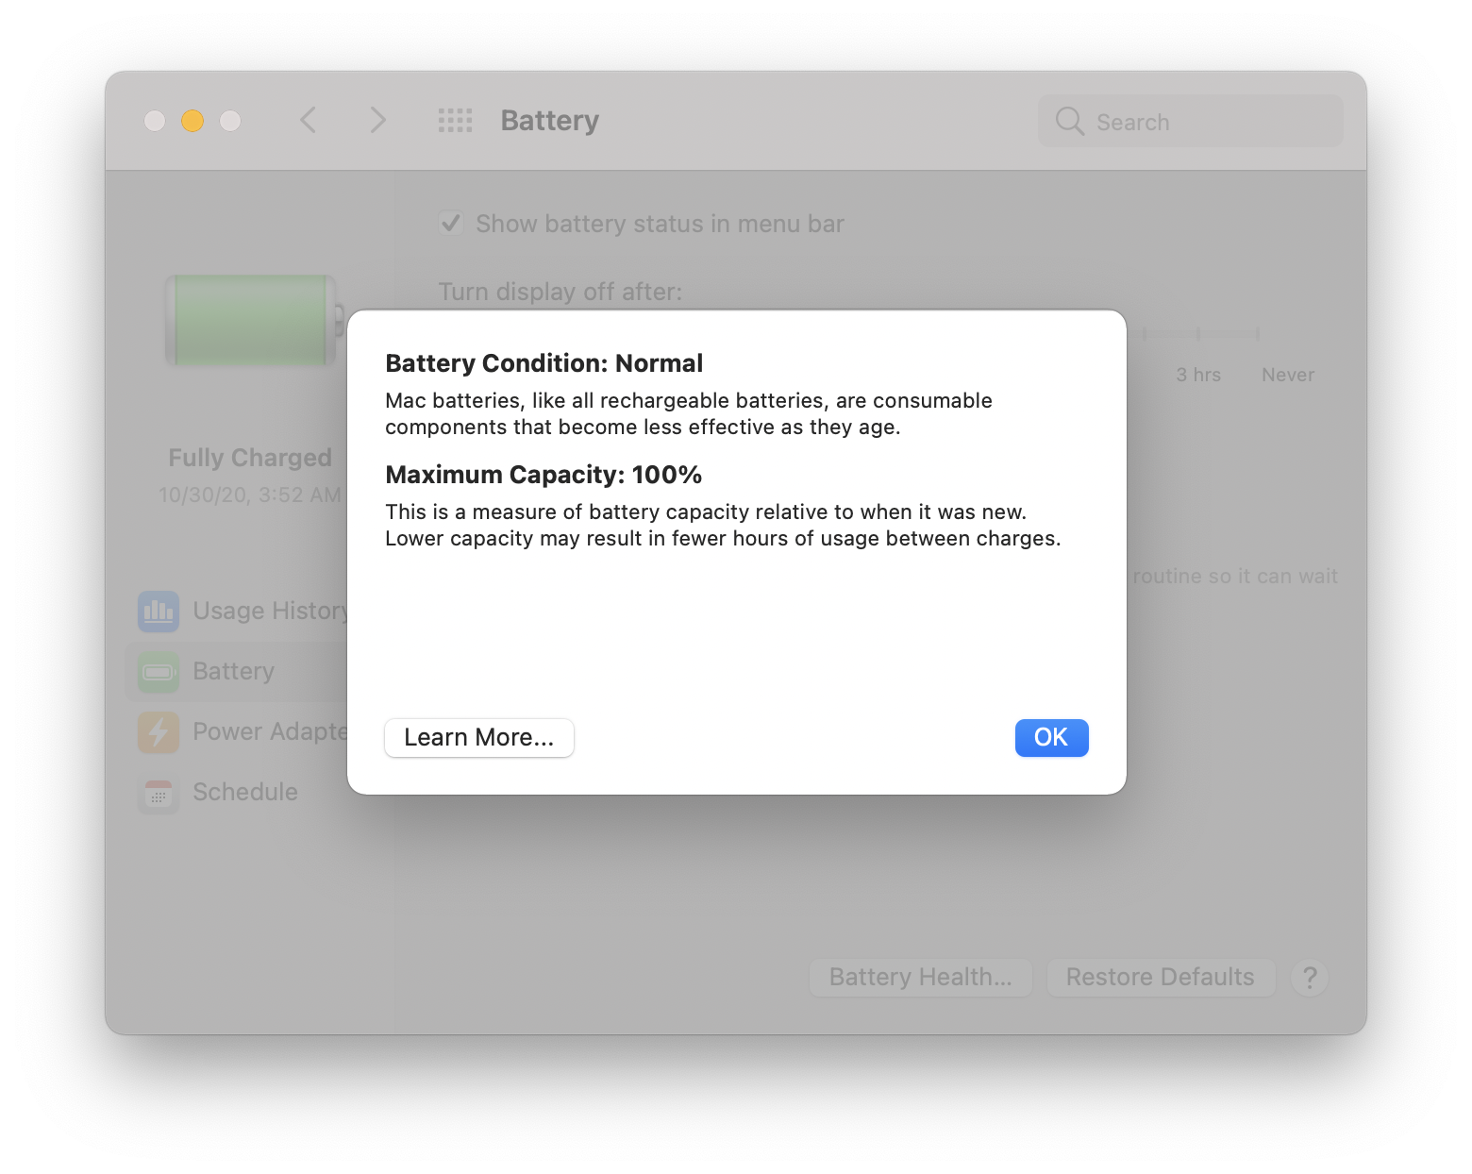Select the Usage History sidebar icon
The height and width of the screenshot is (1174, 1472).
158,612
